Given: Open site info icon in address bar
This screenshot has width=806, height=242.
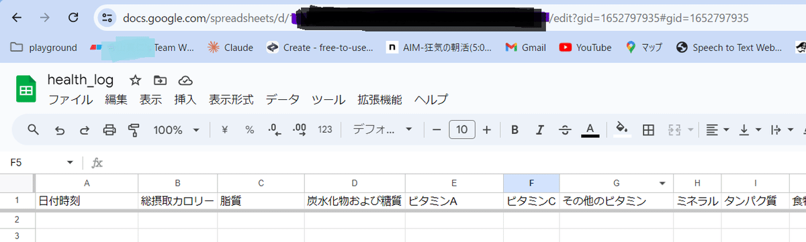Looking at the screenshot, I should pos(107,18).
